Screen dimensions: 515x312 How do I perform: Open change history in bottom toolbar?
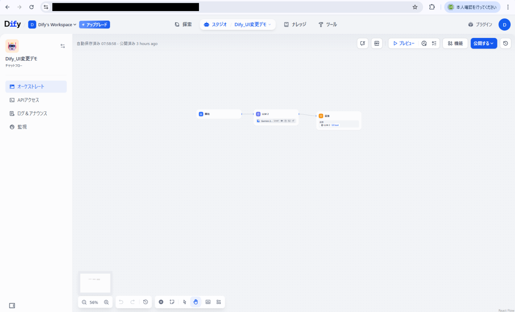[x=146, y=302]
